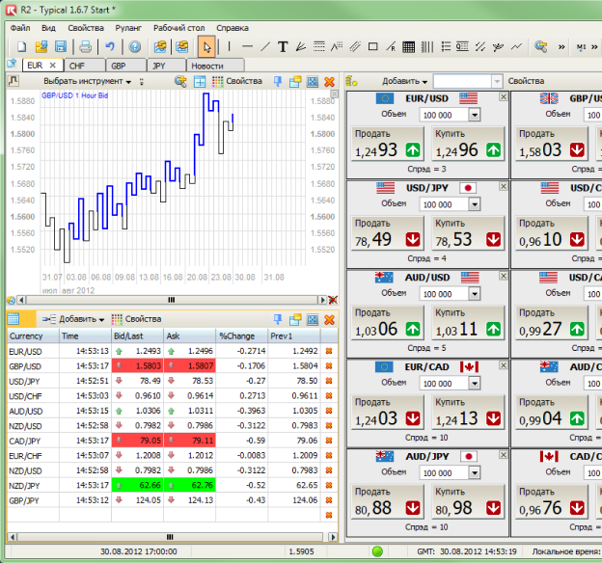Maximize the quotes table panel
This screenshot has height=563, width=602.
[313, 319]
